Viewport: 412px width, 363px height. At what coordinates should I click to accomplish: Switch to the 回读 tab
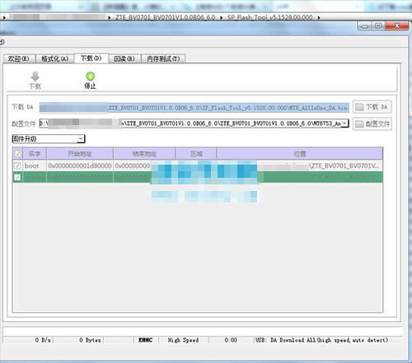[124, 58]
